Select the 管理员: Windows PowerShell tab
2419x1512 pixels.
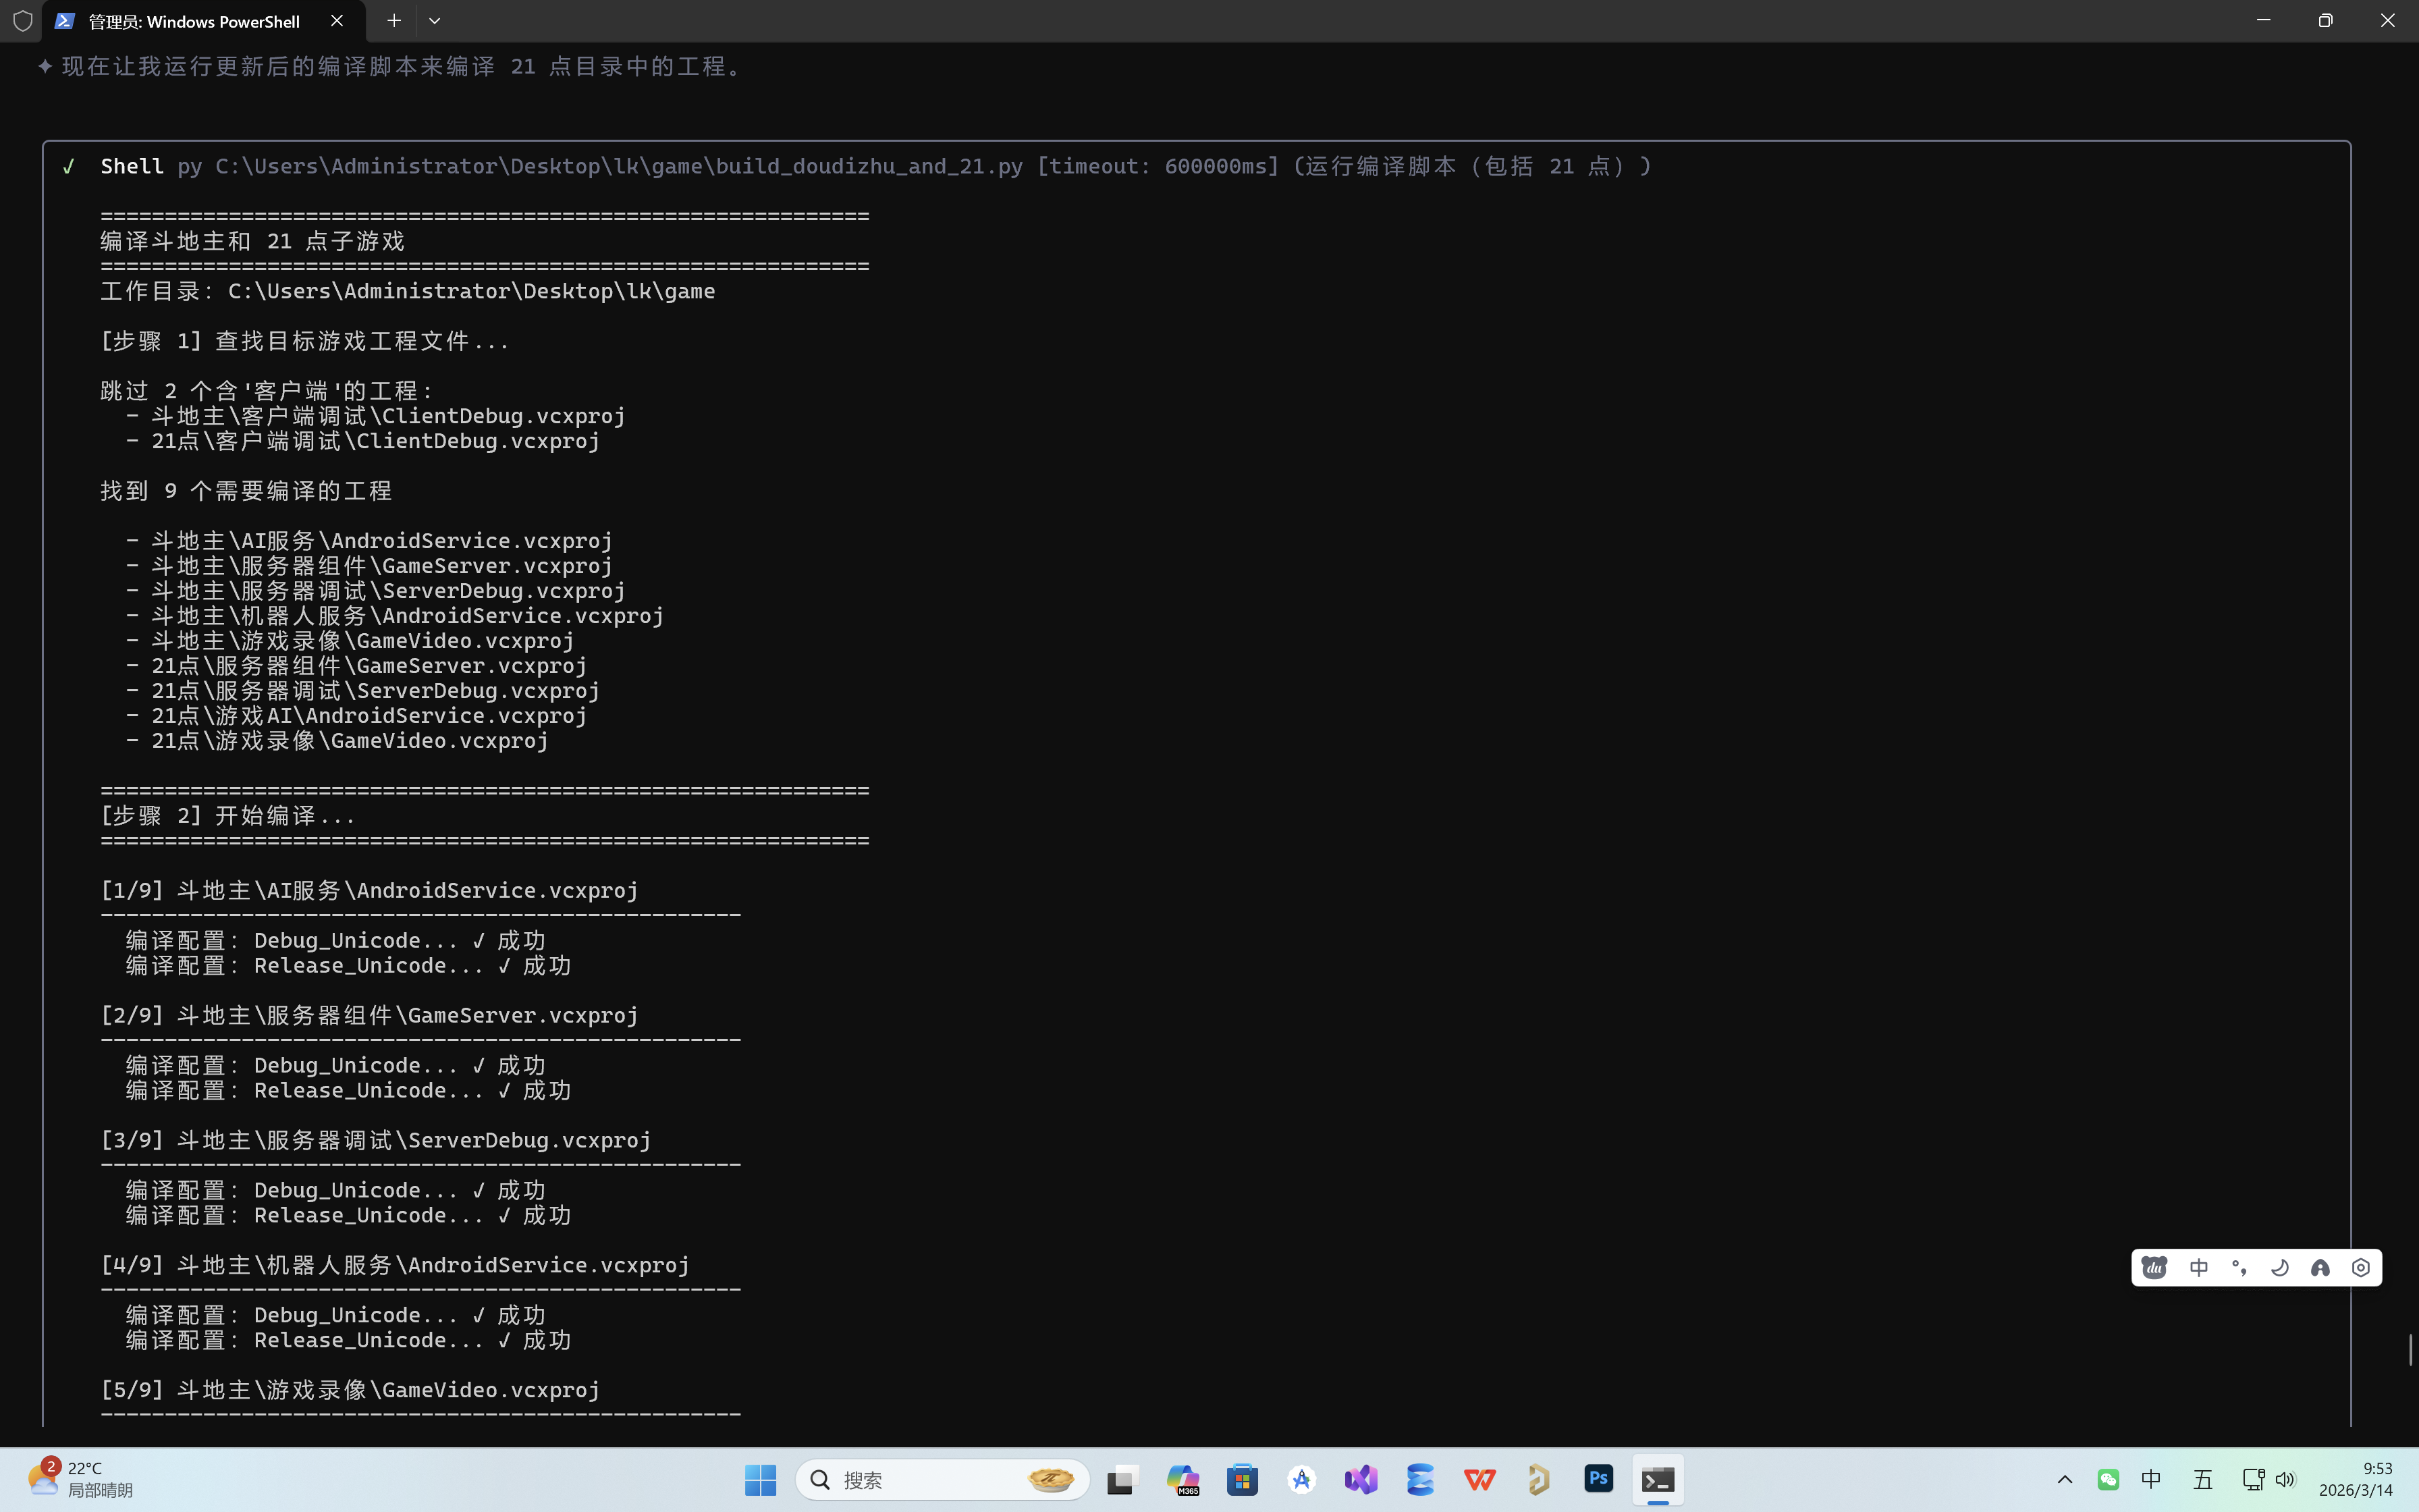coord(194,21)
